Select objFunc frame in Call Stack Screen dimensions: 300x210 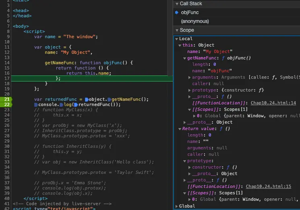190,12
